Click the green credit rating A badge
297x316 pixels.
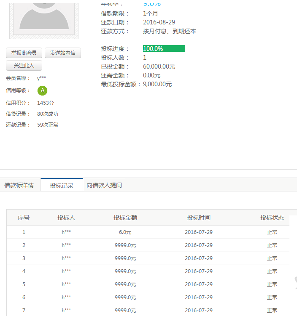tap(42, 90)
